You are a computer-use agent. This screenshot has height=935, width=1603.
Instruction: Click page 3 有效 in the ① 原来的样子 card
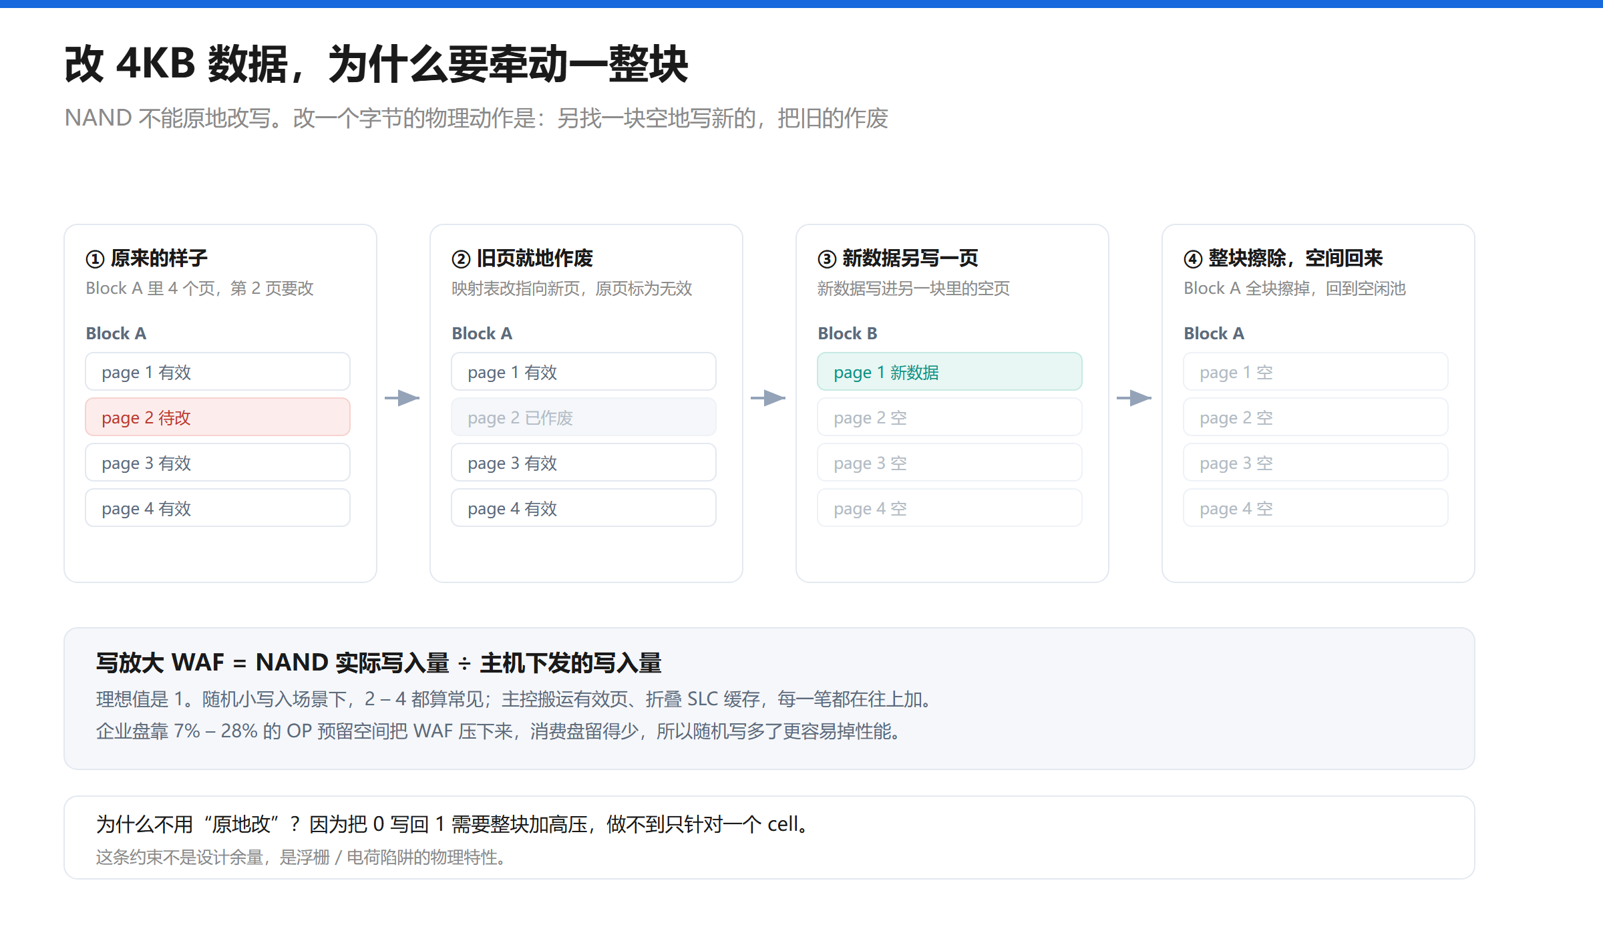218,463
